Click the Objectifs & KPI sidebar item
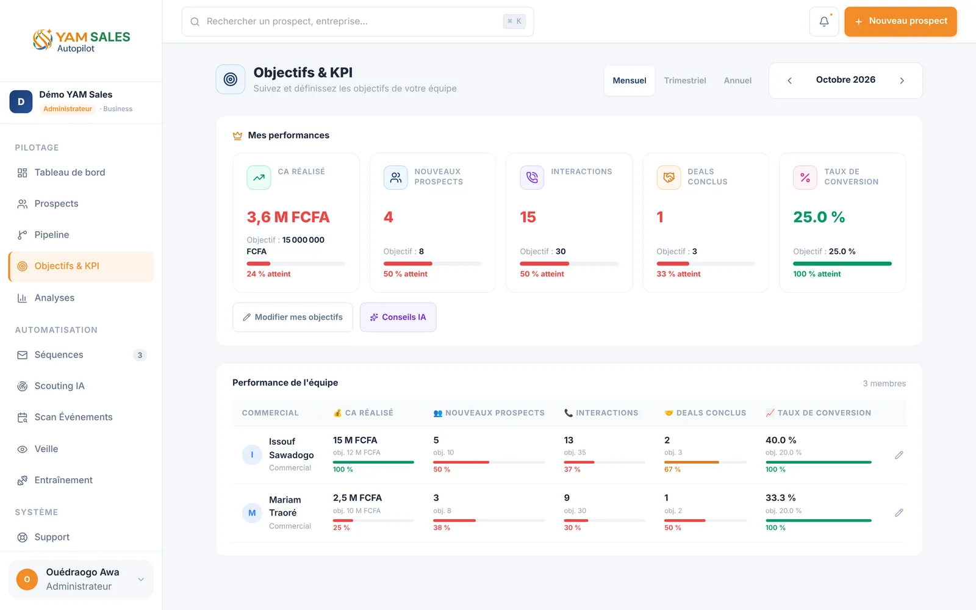This screenshot has height=610, width=976. (x=81, y=267)
